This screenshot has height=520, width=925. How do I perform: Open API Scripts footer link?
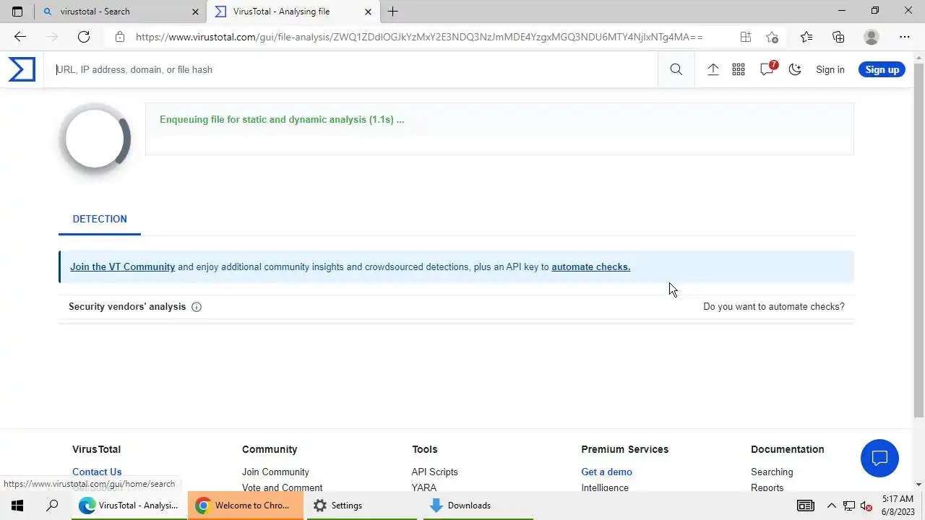(434, 472)
